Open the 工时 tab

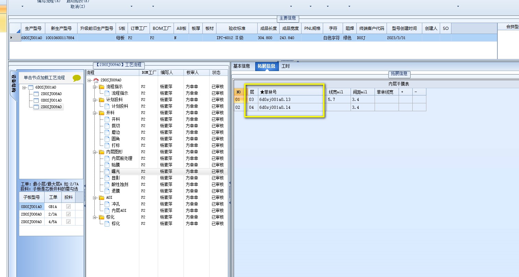coord(286,66)
